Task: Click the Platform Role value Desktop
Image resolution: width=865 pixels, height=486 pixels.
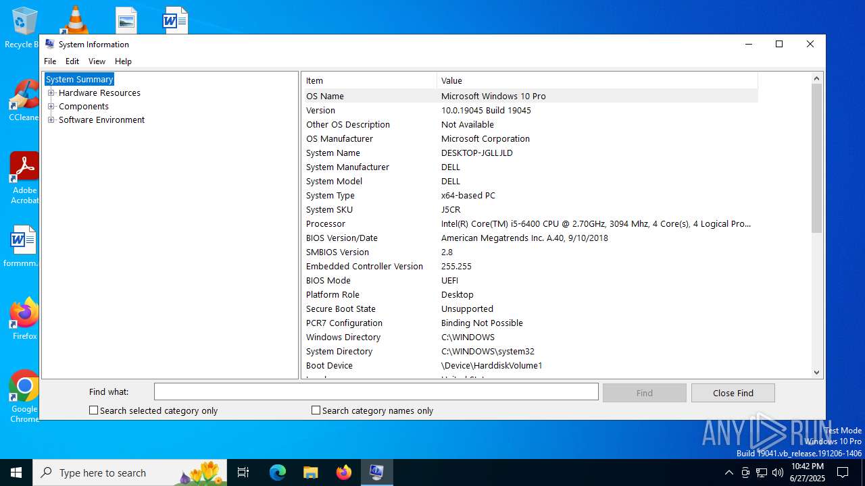Action: [x=458, y=294]
